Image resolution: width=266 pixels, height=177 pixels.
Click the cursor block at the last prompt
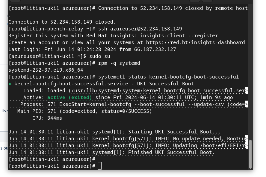click(x=100, y=166)
